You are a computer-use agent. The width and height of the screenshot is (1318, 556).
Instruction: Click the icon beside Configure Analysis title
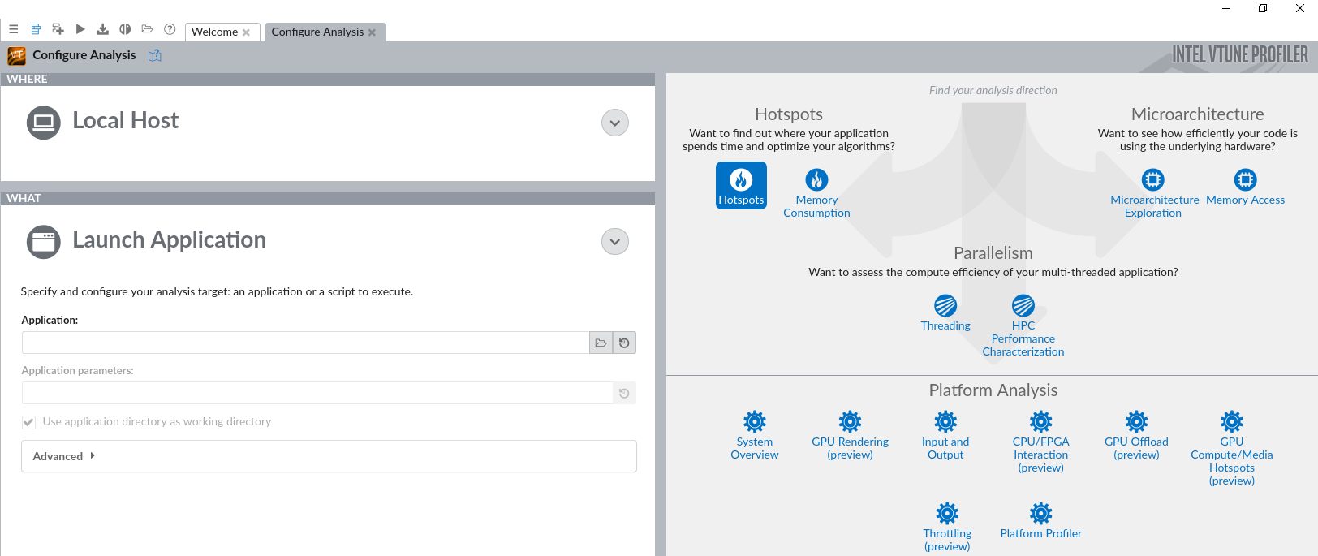tap(155, 55)
